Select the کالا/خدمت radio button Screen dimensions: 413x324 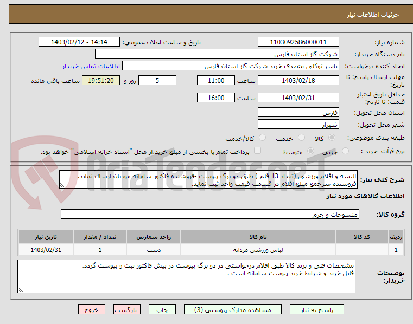262,138
